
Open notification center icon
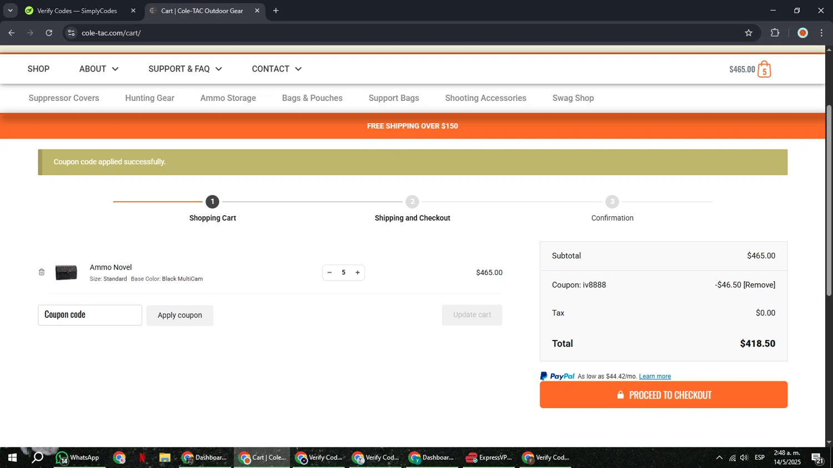pyautogui.click(x=817, y=457)
